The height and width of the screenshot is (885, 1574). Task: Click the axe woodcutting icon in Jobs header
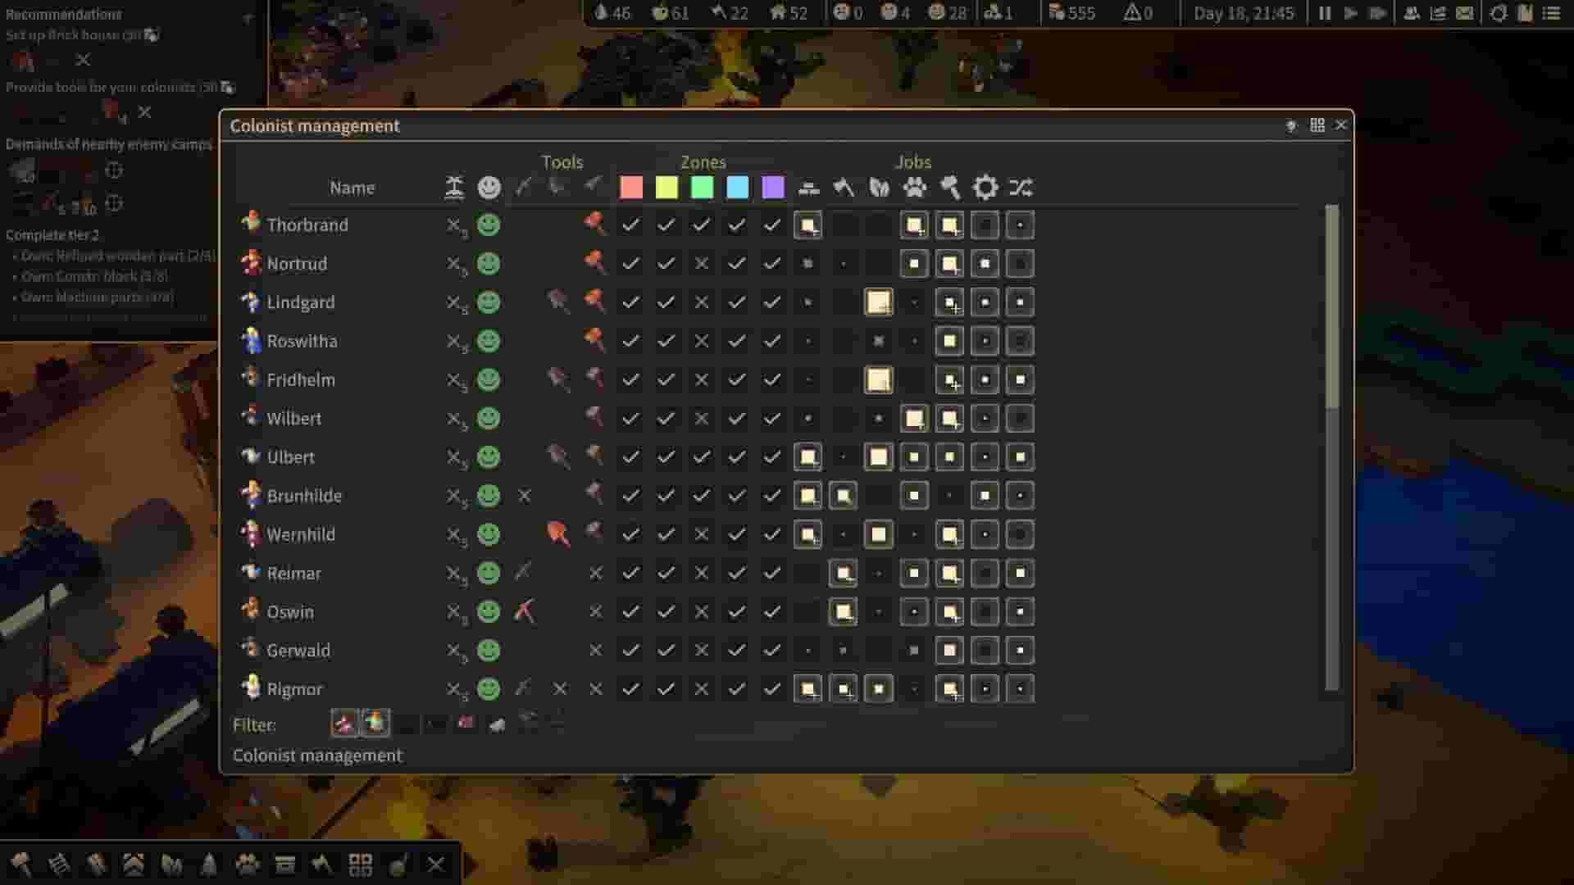pos(843,188)
